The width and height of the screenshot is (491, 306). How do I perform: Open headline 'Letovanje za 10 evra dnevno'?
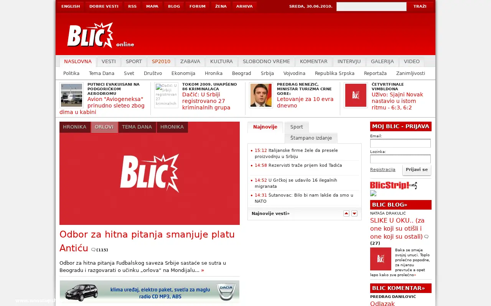coord(305,102)
